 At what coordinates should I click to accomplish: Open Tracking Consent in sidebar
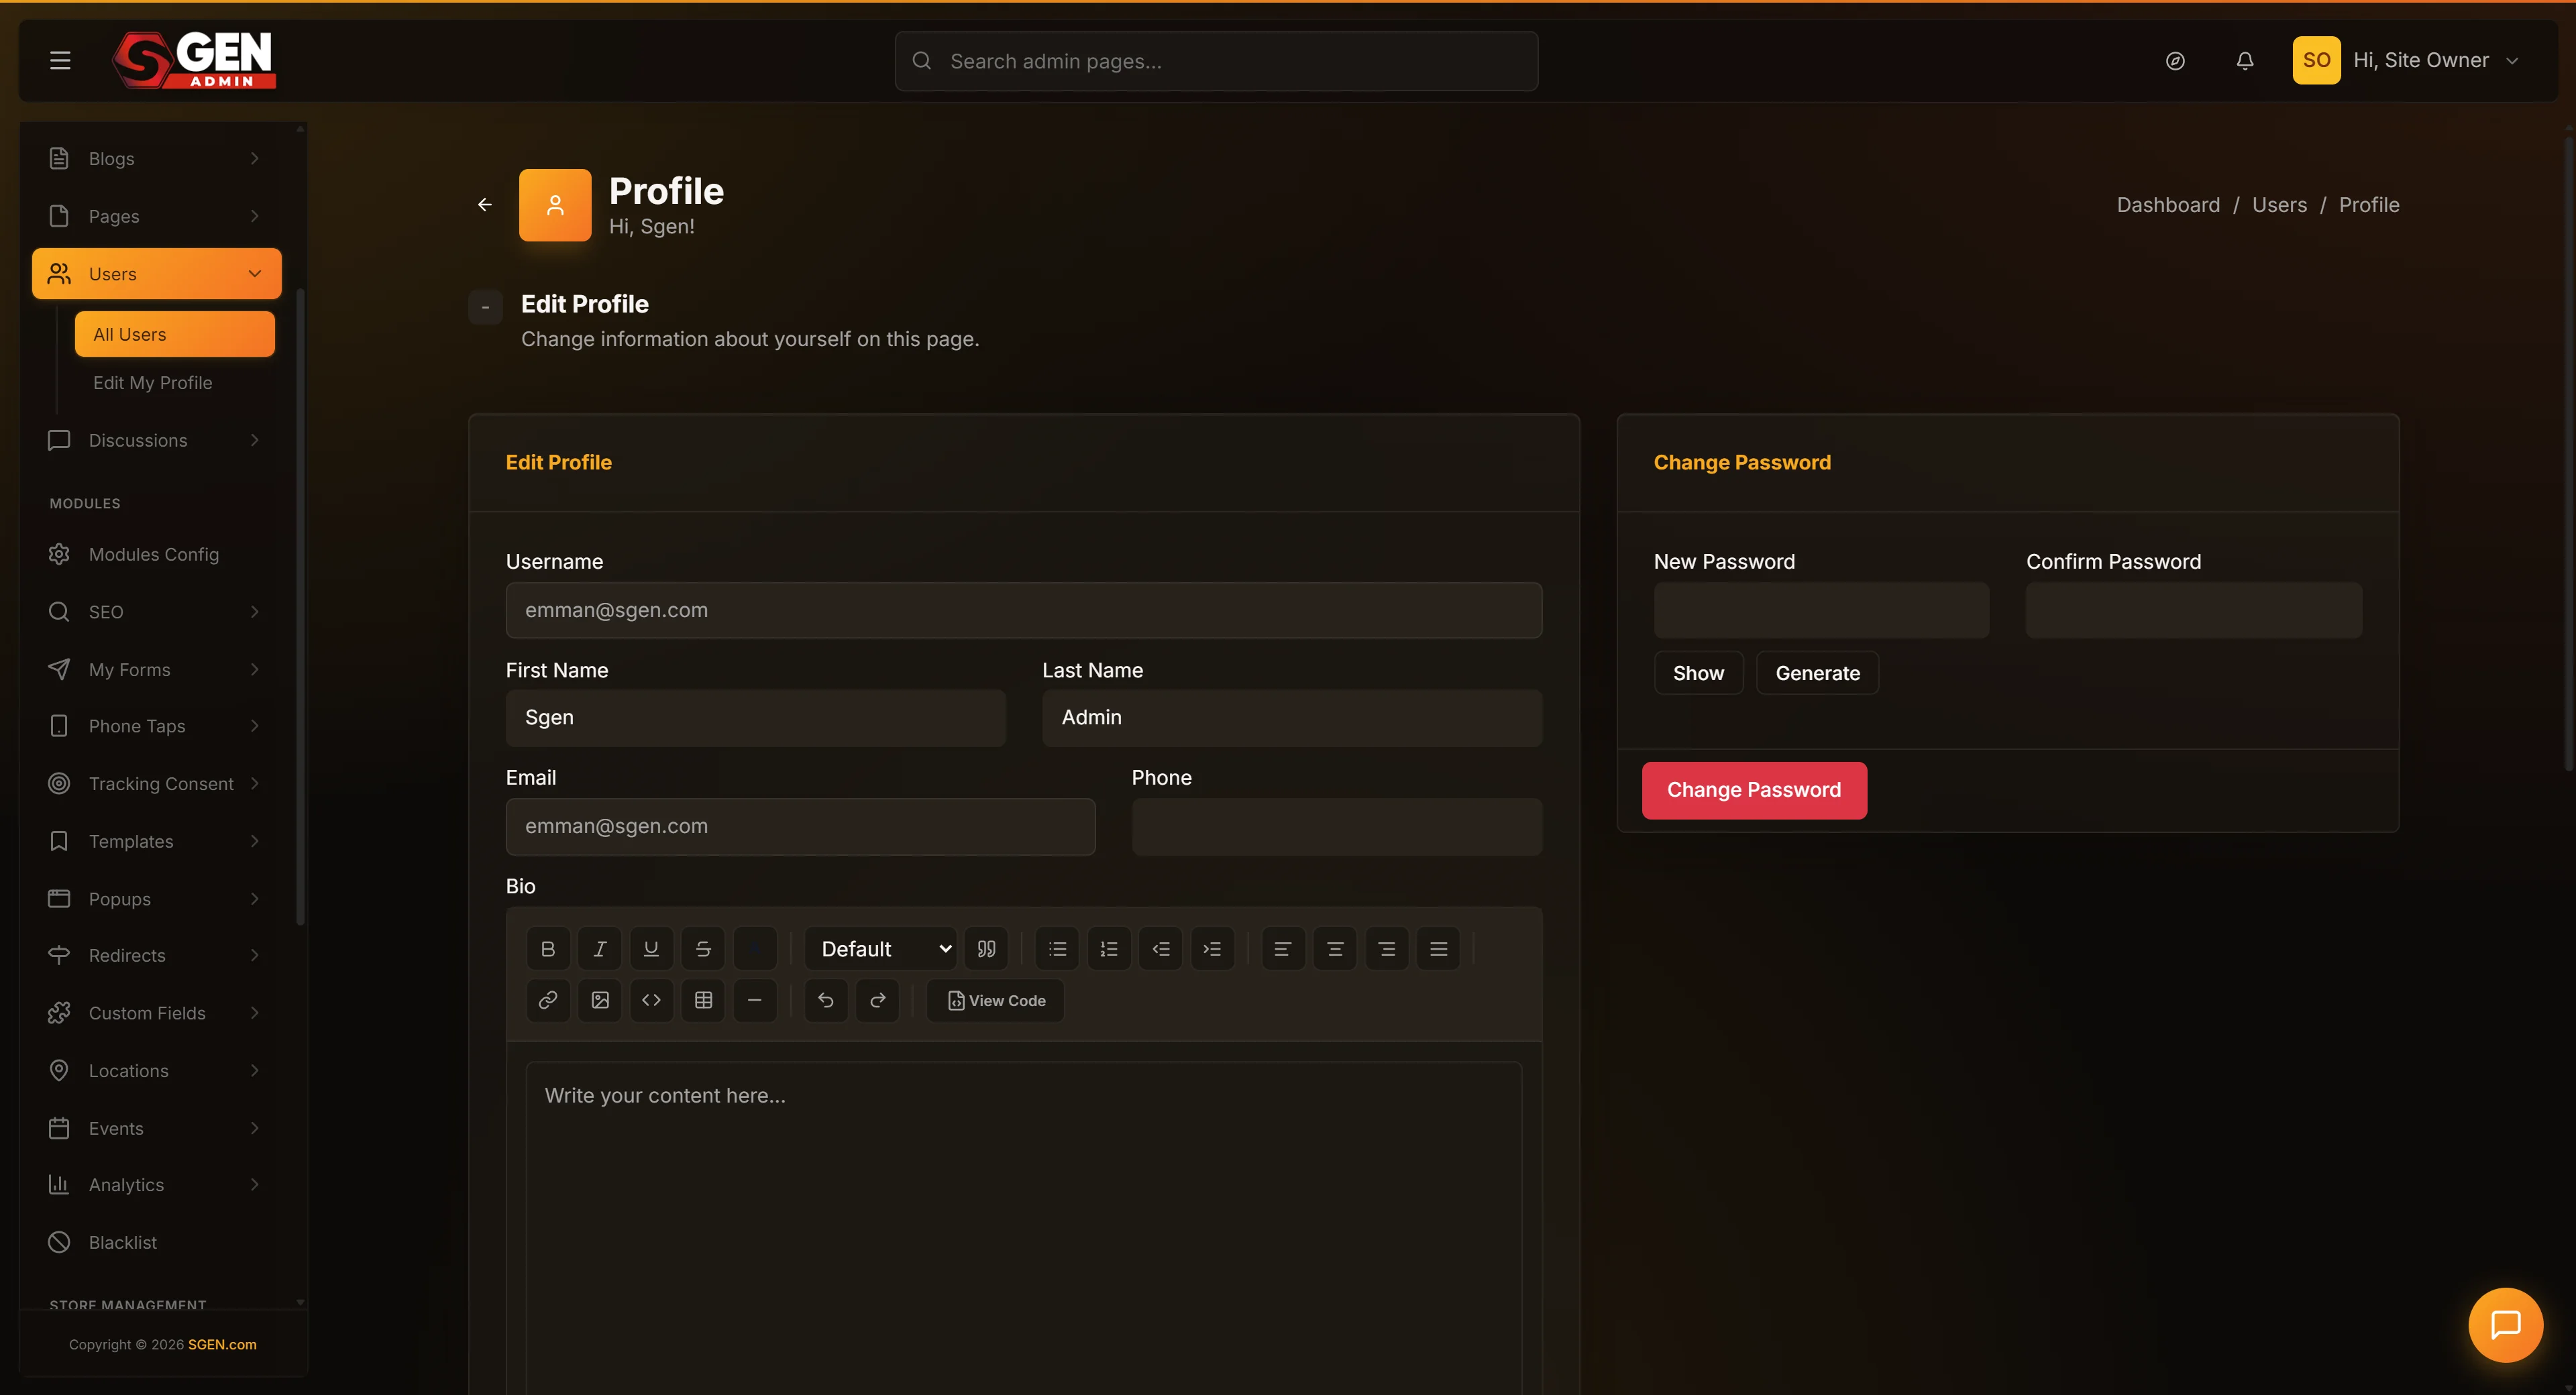click(x=157, y=784)
